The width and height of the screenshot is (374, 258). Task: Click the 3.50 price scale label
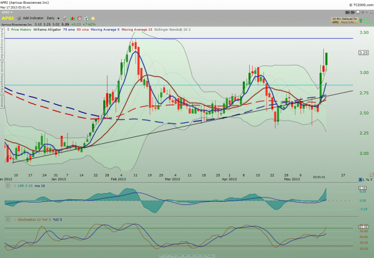364,32
